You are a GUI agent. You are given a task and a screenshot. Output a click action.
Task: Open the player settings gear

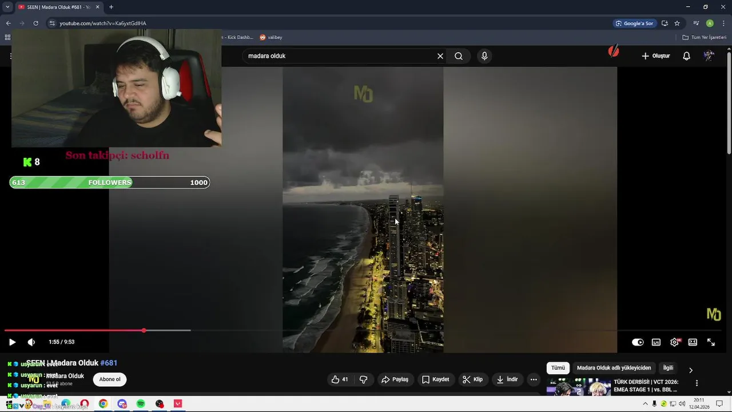point(674,342)
